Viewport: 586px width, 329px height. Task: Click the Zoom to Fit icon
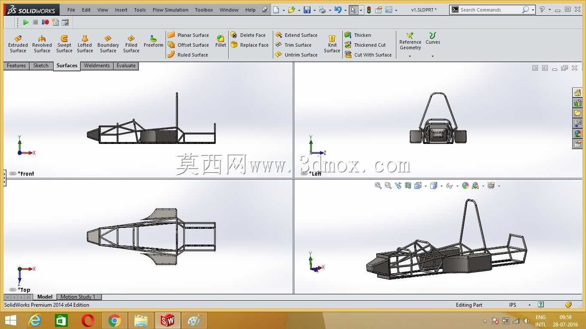point(378,185)
